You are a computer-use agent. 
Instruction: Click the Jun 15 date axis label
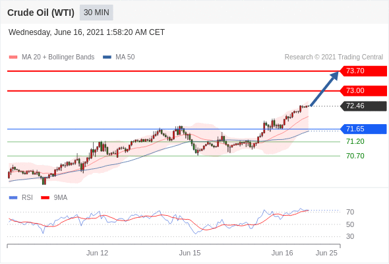point(190,253)
